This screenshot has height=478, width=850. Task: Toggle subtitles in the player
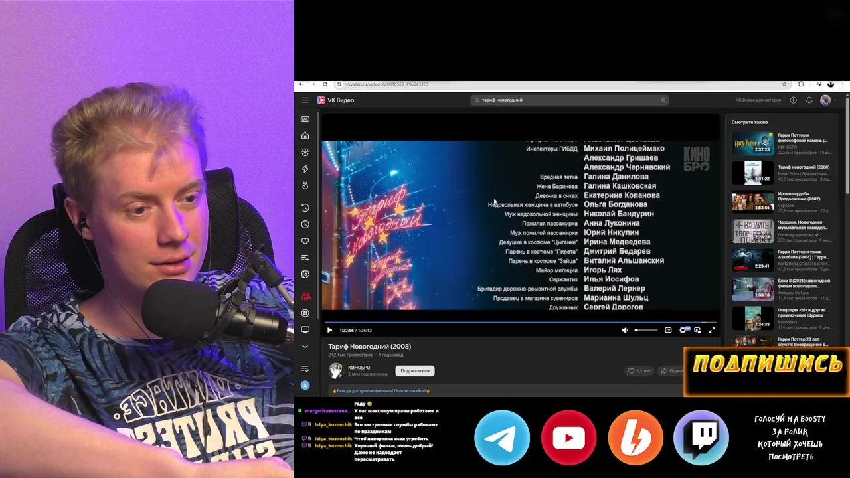[668, 330]
